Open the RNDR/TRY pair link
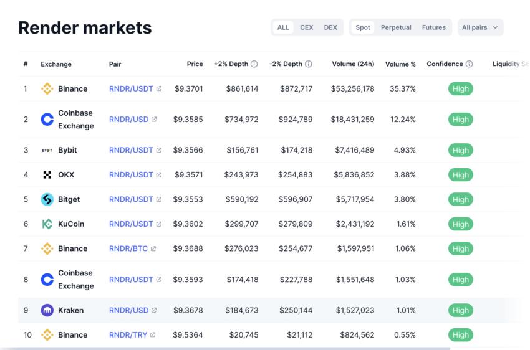 pos(128,335)
